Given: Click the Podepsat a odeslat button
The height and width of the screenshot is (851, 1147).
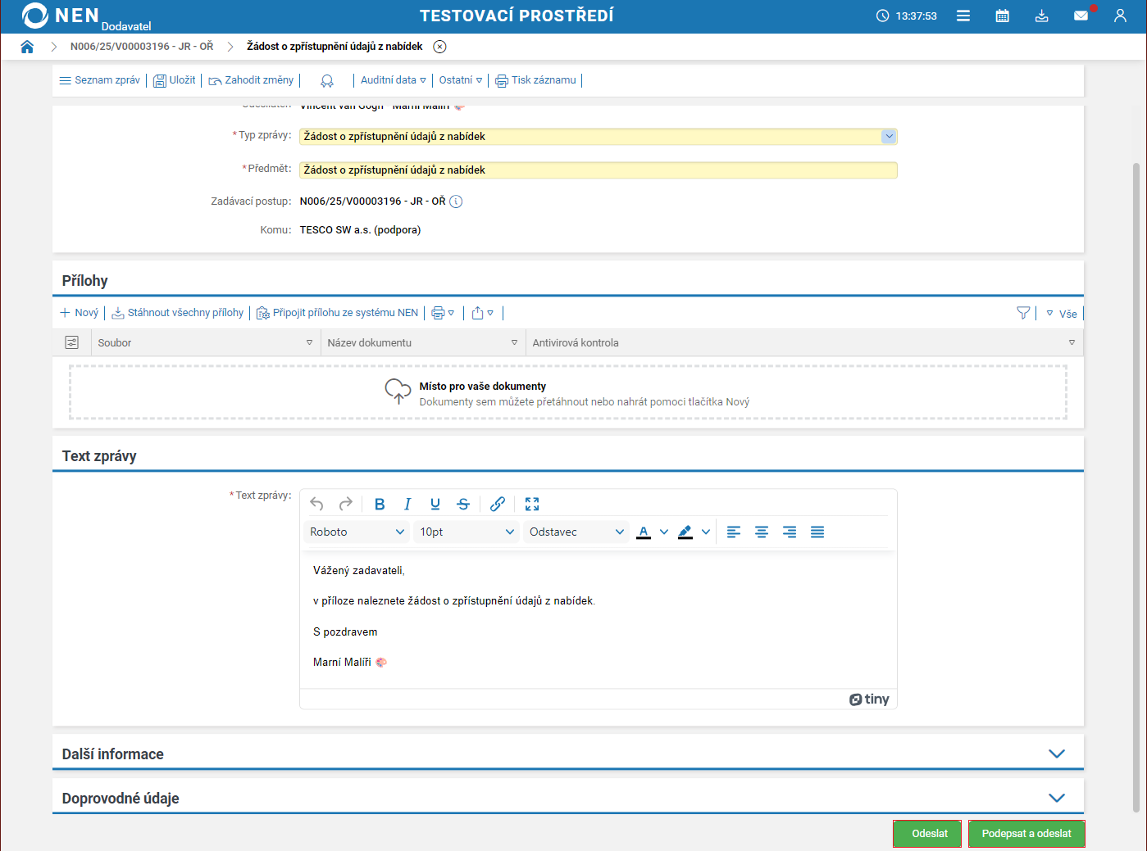Looking at the screenshot, I should [1026, 834].
